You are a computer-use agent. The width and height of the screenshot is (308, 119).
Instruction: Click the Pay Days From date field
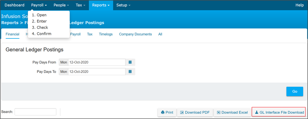click(97, 62)
